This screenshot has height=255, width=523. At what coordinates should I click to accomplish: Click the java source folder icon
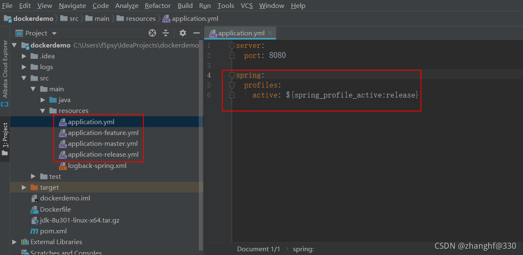[x=53, y=100]
